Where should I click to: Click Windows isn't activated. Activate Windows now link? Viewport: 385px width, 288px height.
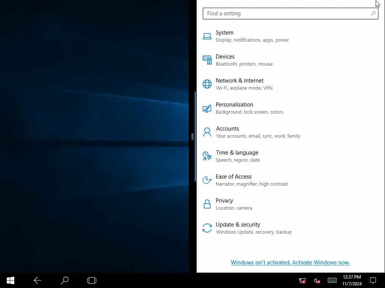click(290, 262)
